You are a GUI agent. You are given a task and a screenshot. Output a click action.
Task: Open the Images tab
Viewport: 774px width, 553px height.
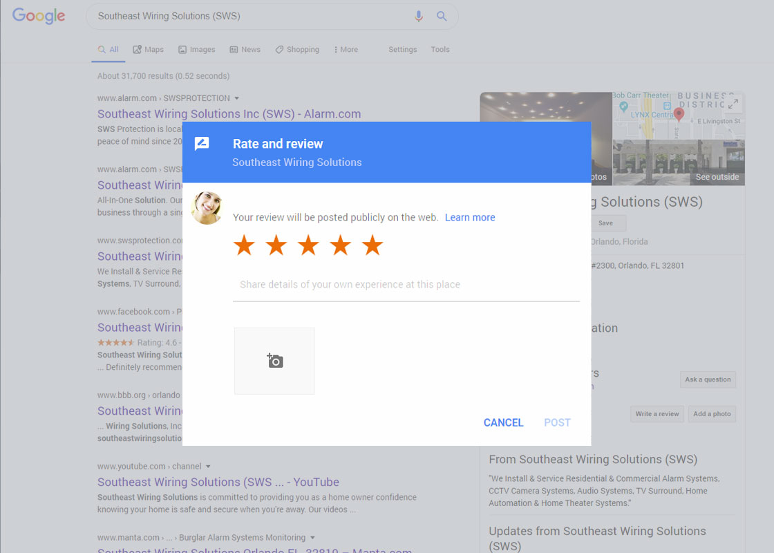pyautogui.click(x=196, y=49)
